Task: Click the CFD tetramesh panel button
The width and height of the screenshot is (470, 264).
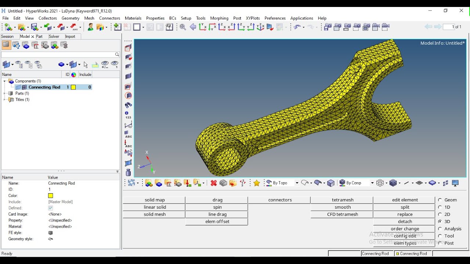Action: [343, 214]
